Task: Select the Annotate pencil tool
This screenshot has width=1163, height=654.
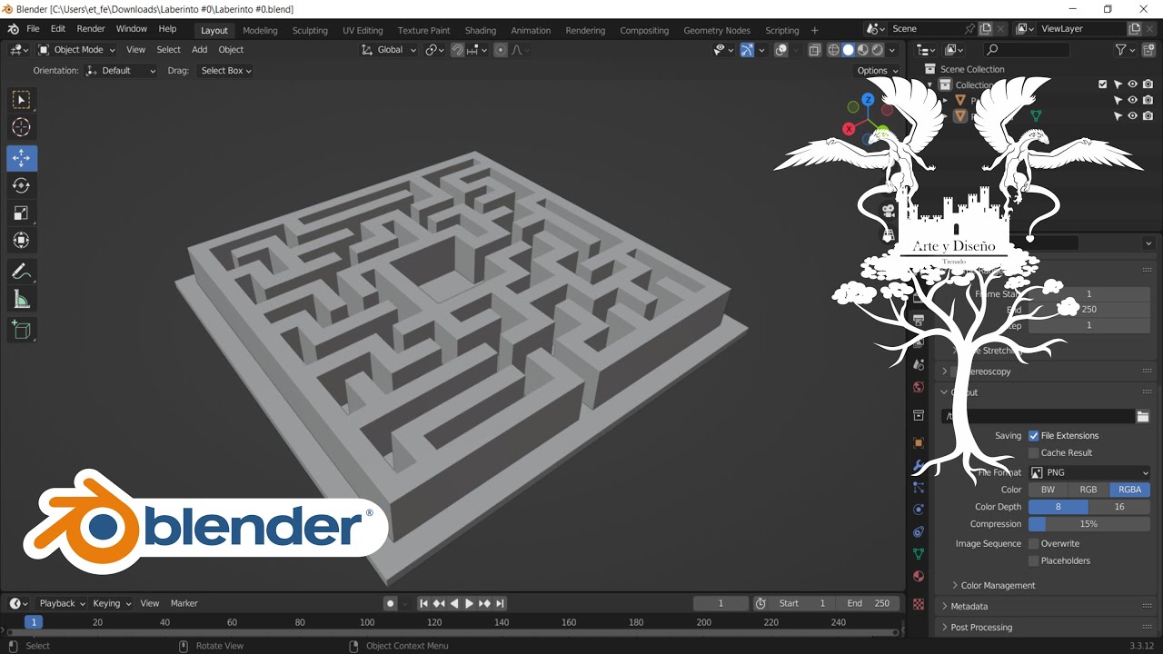Action: click(21, 271)
